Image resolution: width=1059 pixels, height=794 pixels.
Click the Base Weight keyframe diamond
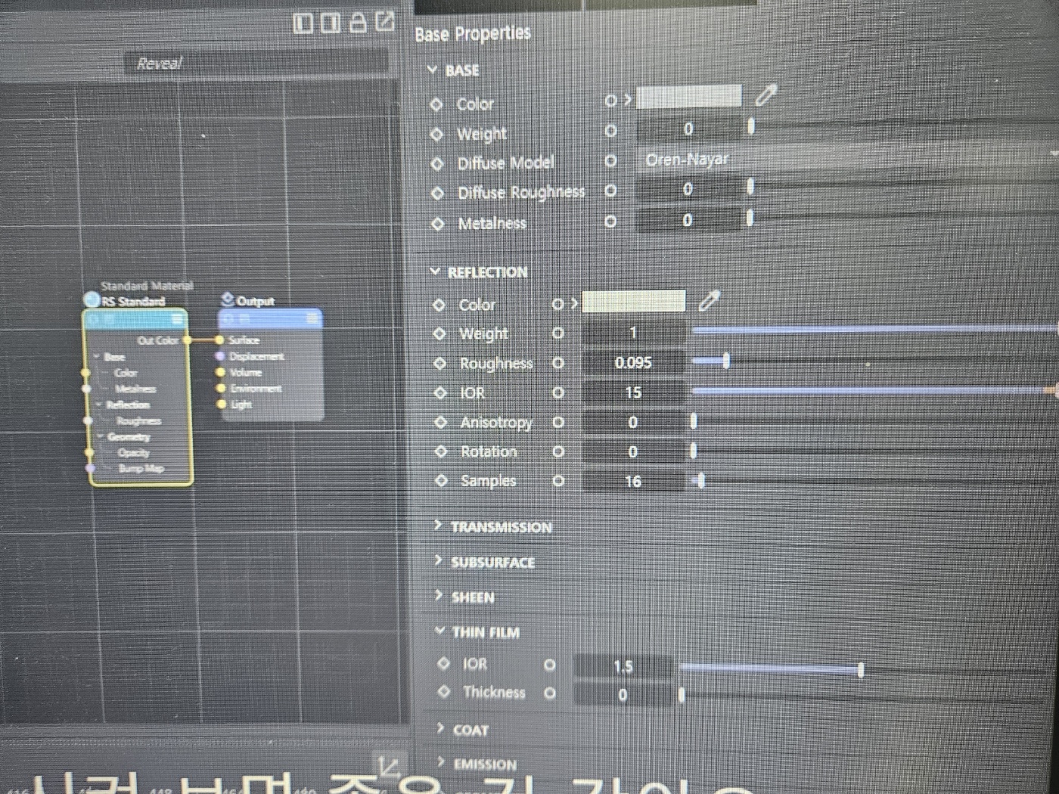click(x=436, y=134)
